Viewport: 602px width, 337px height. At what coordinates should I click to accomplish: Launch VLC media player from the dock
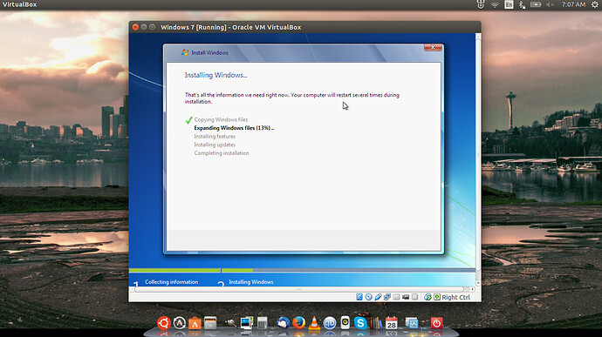pyautogui.click(x=314, y=323)
